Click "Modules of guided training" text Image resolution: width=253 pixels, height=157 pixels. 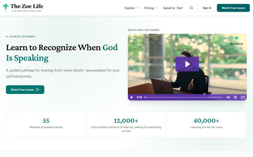pos(46,127)
